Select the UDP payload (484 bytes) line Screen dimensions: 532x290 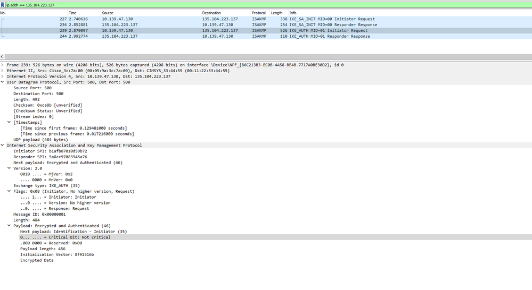(x=40, y=139)
